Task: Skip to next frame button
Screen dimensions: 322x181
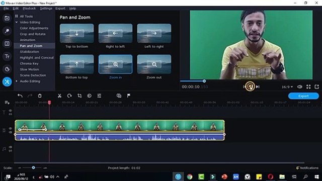Action: (258, 87)
